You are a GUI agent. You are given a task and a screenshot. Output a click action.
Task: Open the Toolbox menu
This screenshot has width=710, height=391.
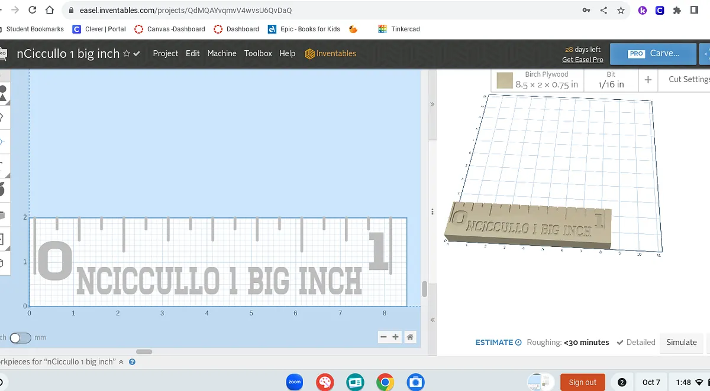258,53
